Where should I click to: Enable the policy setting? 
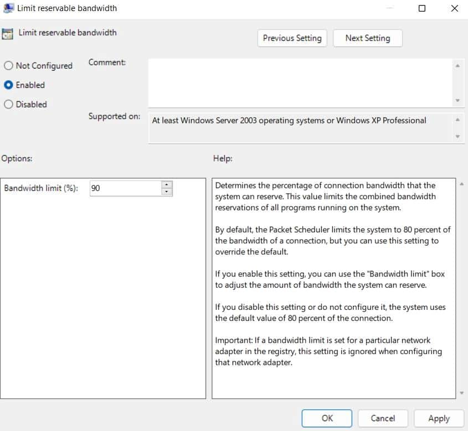click(x=8, y=85)
